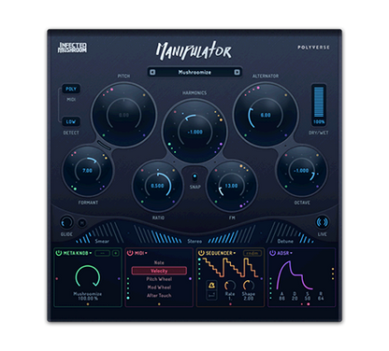Viewport: 389px width, 351px height.
Task: Toggle the Meta Knob power button
Action: [58, 253]
